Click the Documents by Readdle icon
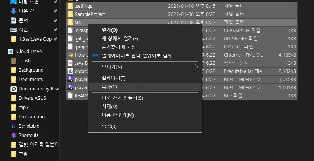The height and width of the screenshot is (161, 314). coord(14,89)
